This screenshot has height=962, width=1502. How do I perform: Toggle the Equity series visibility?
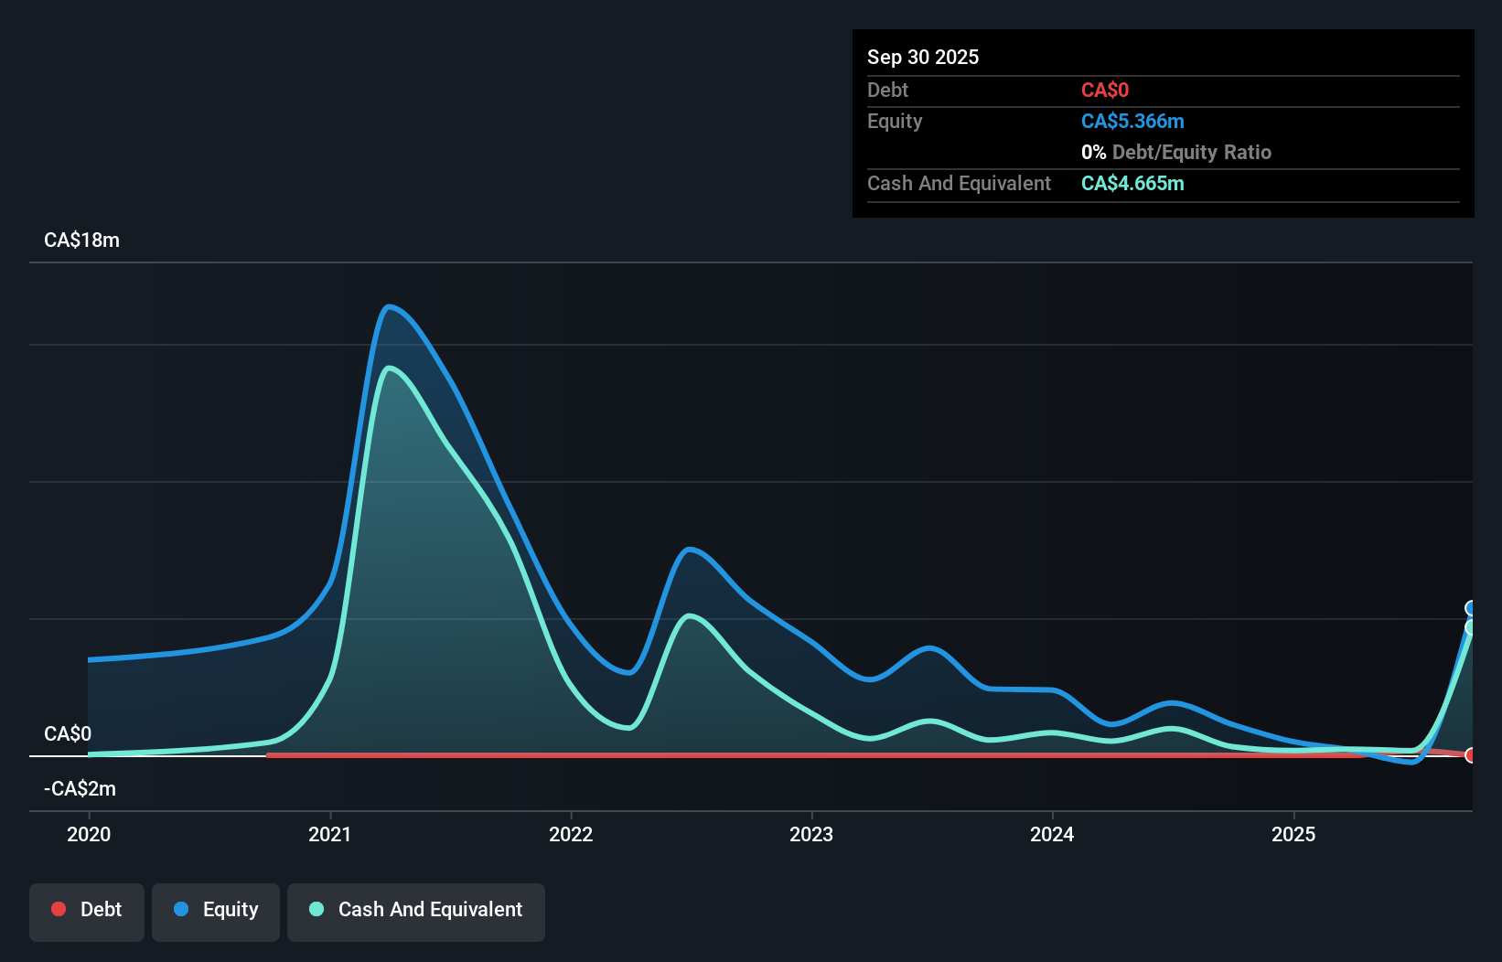click(215, 909)
